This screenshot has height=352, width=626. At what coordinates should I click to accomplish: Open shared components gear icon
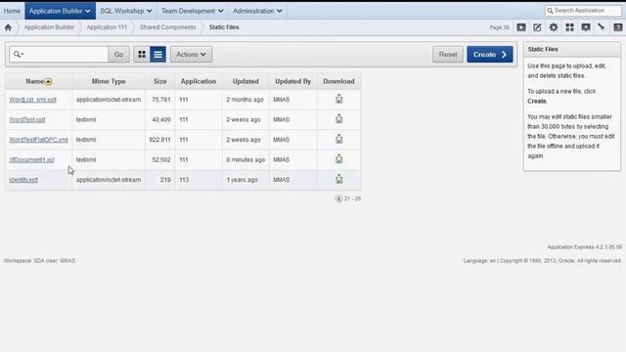click(554, 27)
